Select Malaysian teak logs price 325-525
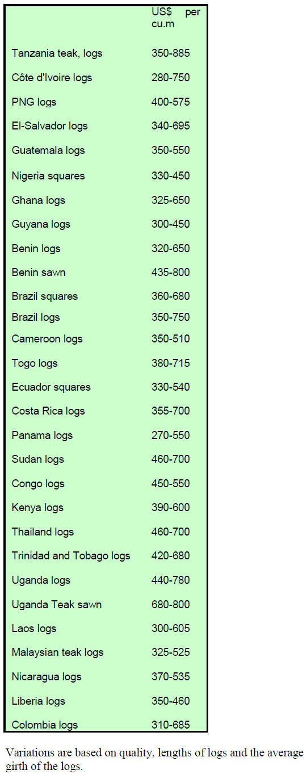 [171, 652]
